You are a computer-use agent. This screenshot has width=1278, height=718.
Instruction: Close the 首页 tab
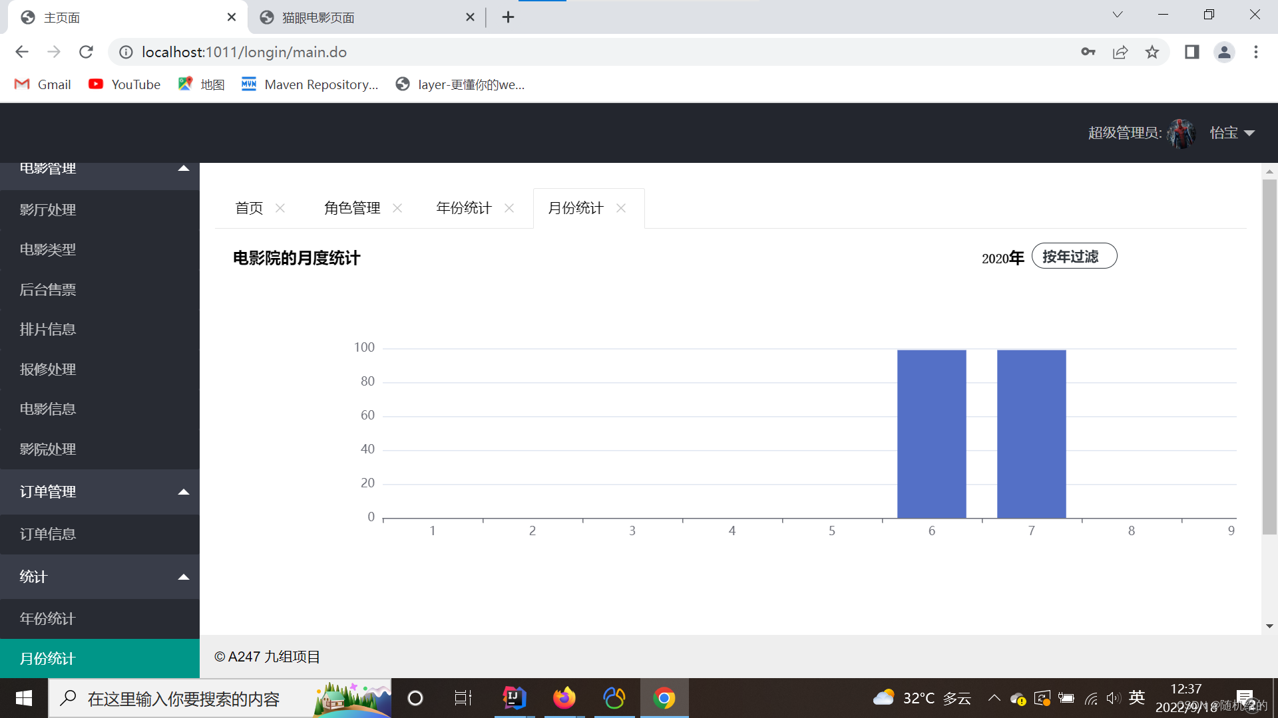point(280,208)
